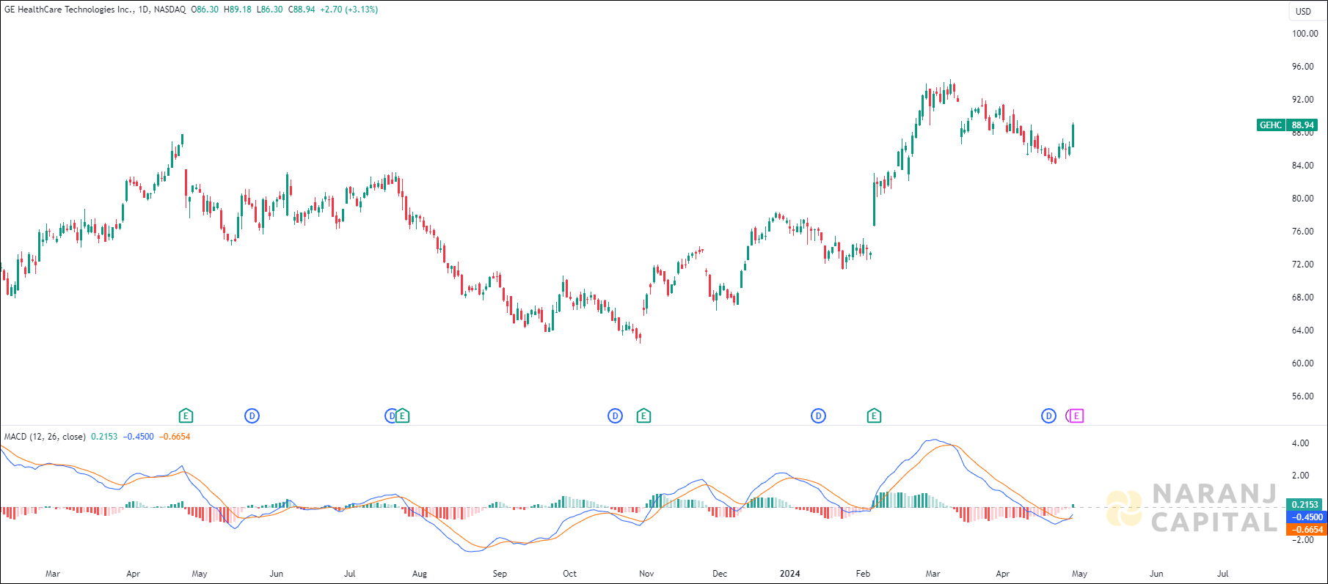The image size is (1328, 584).
Task: Click the 100.00 price axis label
Action: pyautogui.click(x=1305, y=34)
